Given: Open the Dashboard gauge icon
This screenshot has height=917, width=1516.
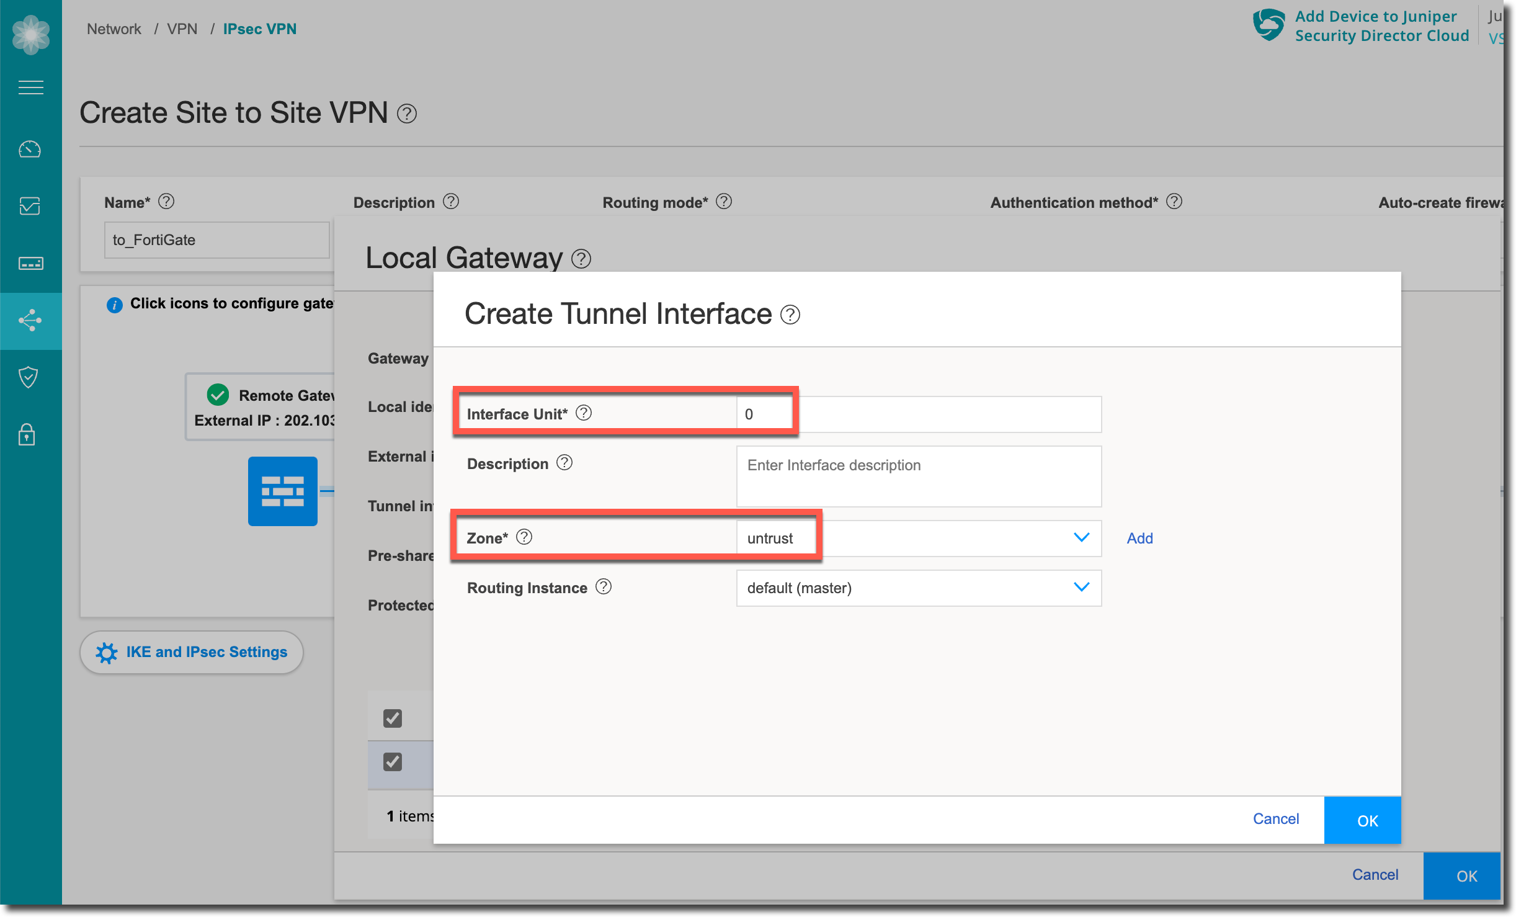Looking at the screenshot, I should (x=30, y=150).
